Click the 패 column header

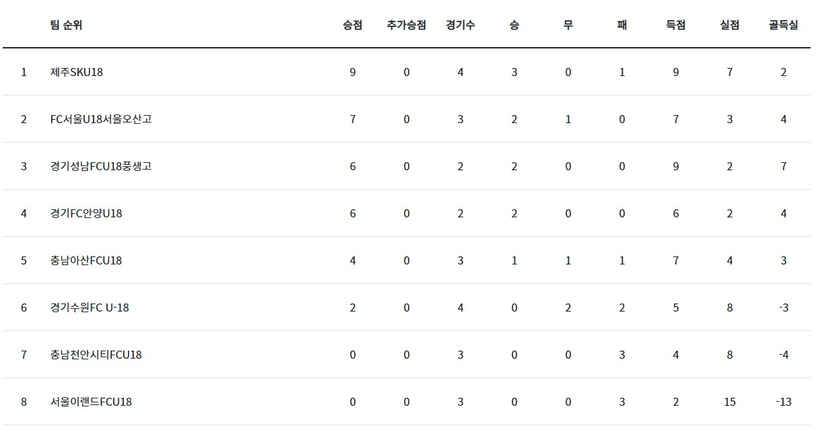(x=621, y=25)
